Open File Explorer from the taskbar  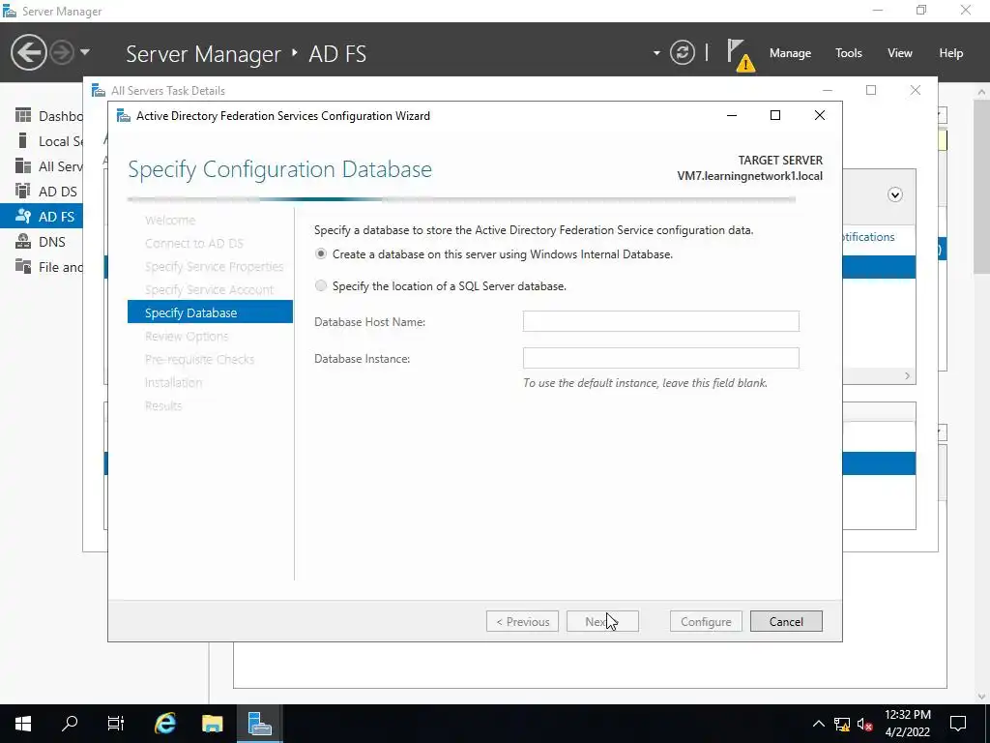pos(212,723)
